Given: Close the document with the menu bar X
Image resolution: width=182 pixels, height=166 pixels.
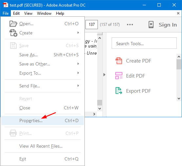Looking at the screenshot, I should point(178,13).
